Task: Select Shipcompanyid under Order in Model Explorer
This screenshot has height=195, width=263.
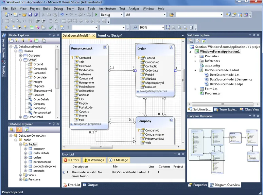Action: point(42,91)
